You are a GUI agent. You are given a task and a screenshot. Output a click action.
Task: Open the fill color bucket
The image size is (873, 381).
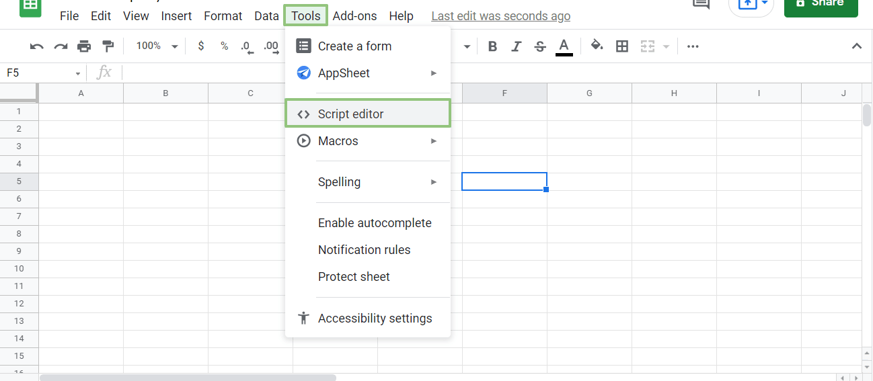[597, 46]
